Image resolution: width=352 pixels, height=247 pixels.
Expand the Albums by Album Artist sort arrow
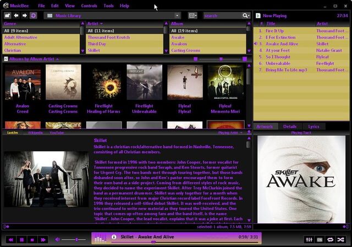(x=58, y=59)
